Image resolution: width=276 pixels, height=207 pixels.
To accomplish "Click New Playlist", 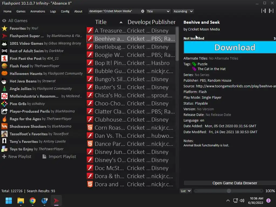I will [16, 157].
